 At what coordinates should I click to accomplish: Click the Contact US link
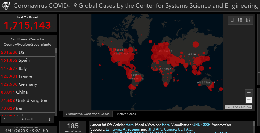click(x=173, y=129)
